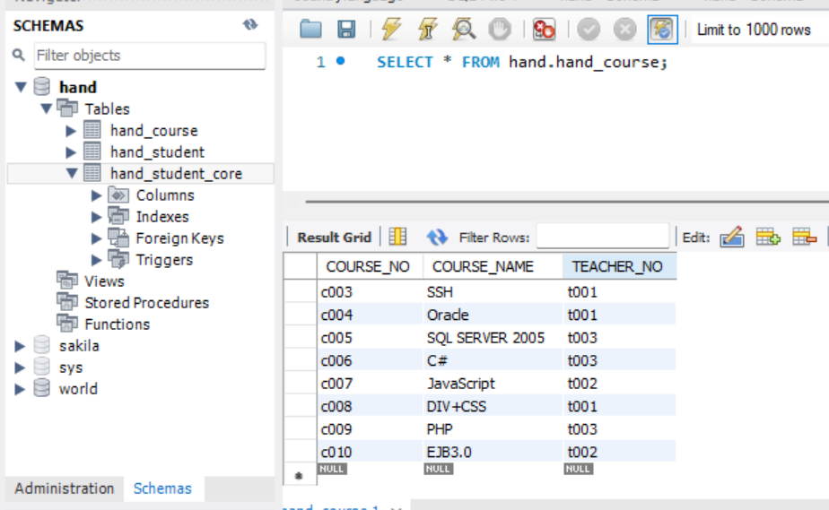Expand the Foreign Keys node
Screen dimensions: 829x510
click(96, 238)
